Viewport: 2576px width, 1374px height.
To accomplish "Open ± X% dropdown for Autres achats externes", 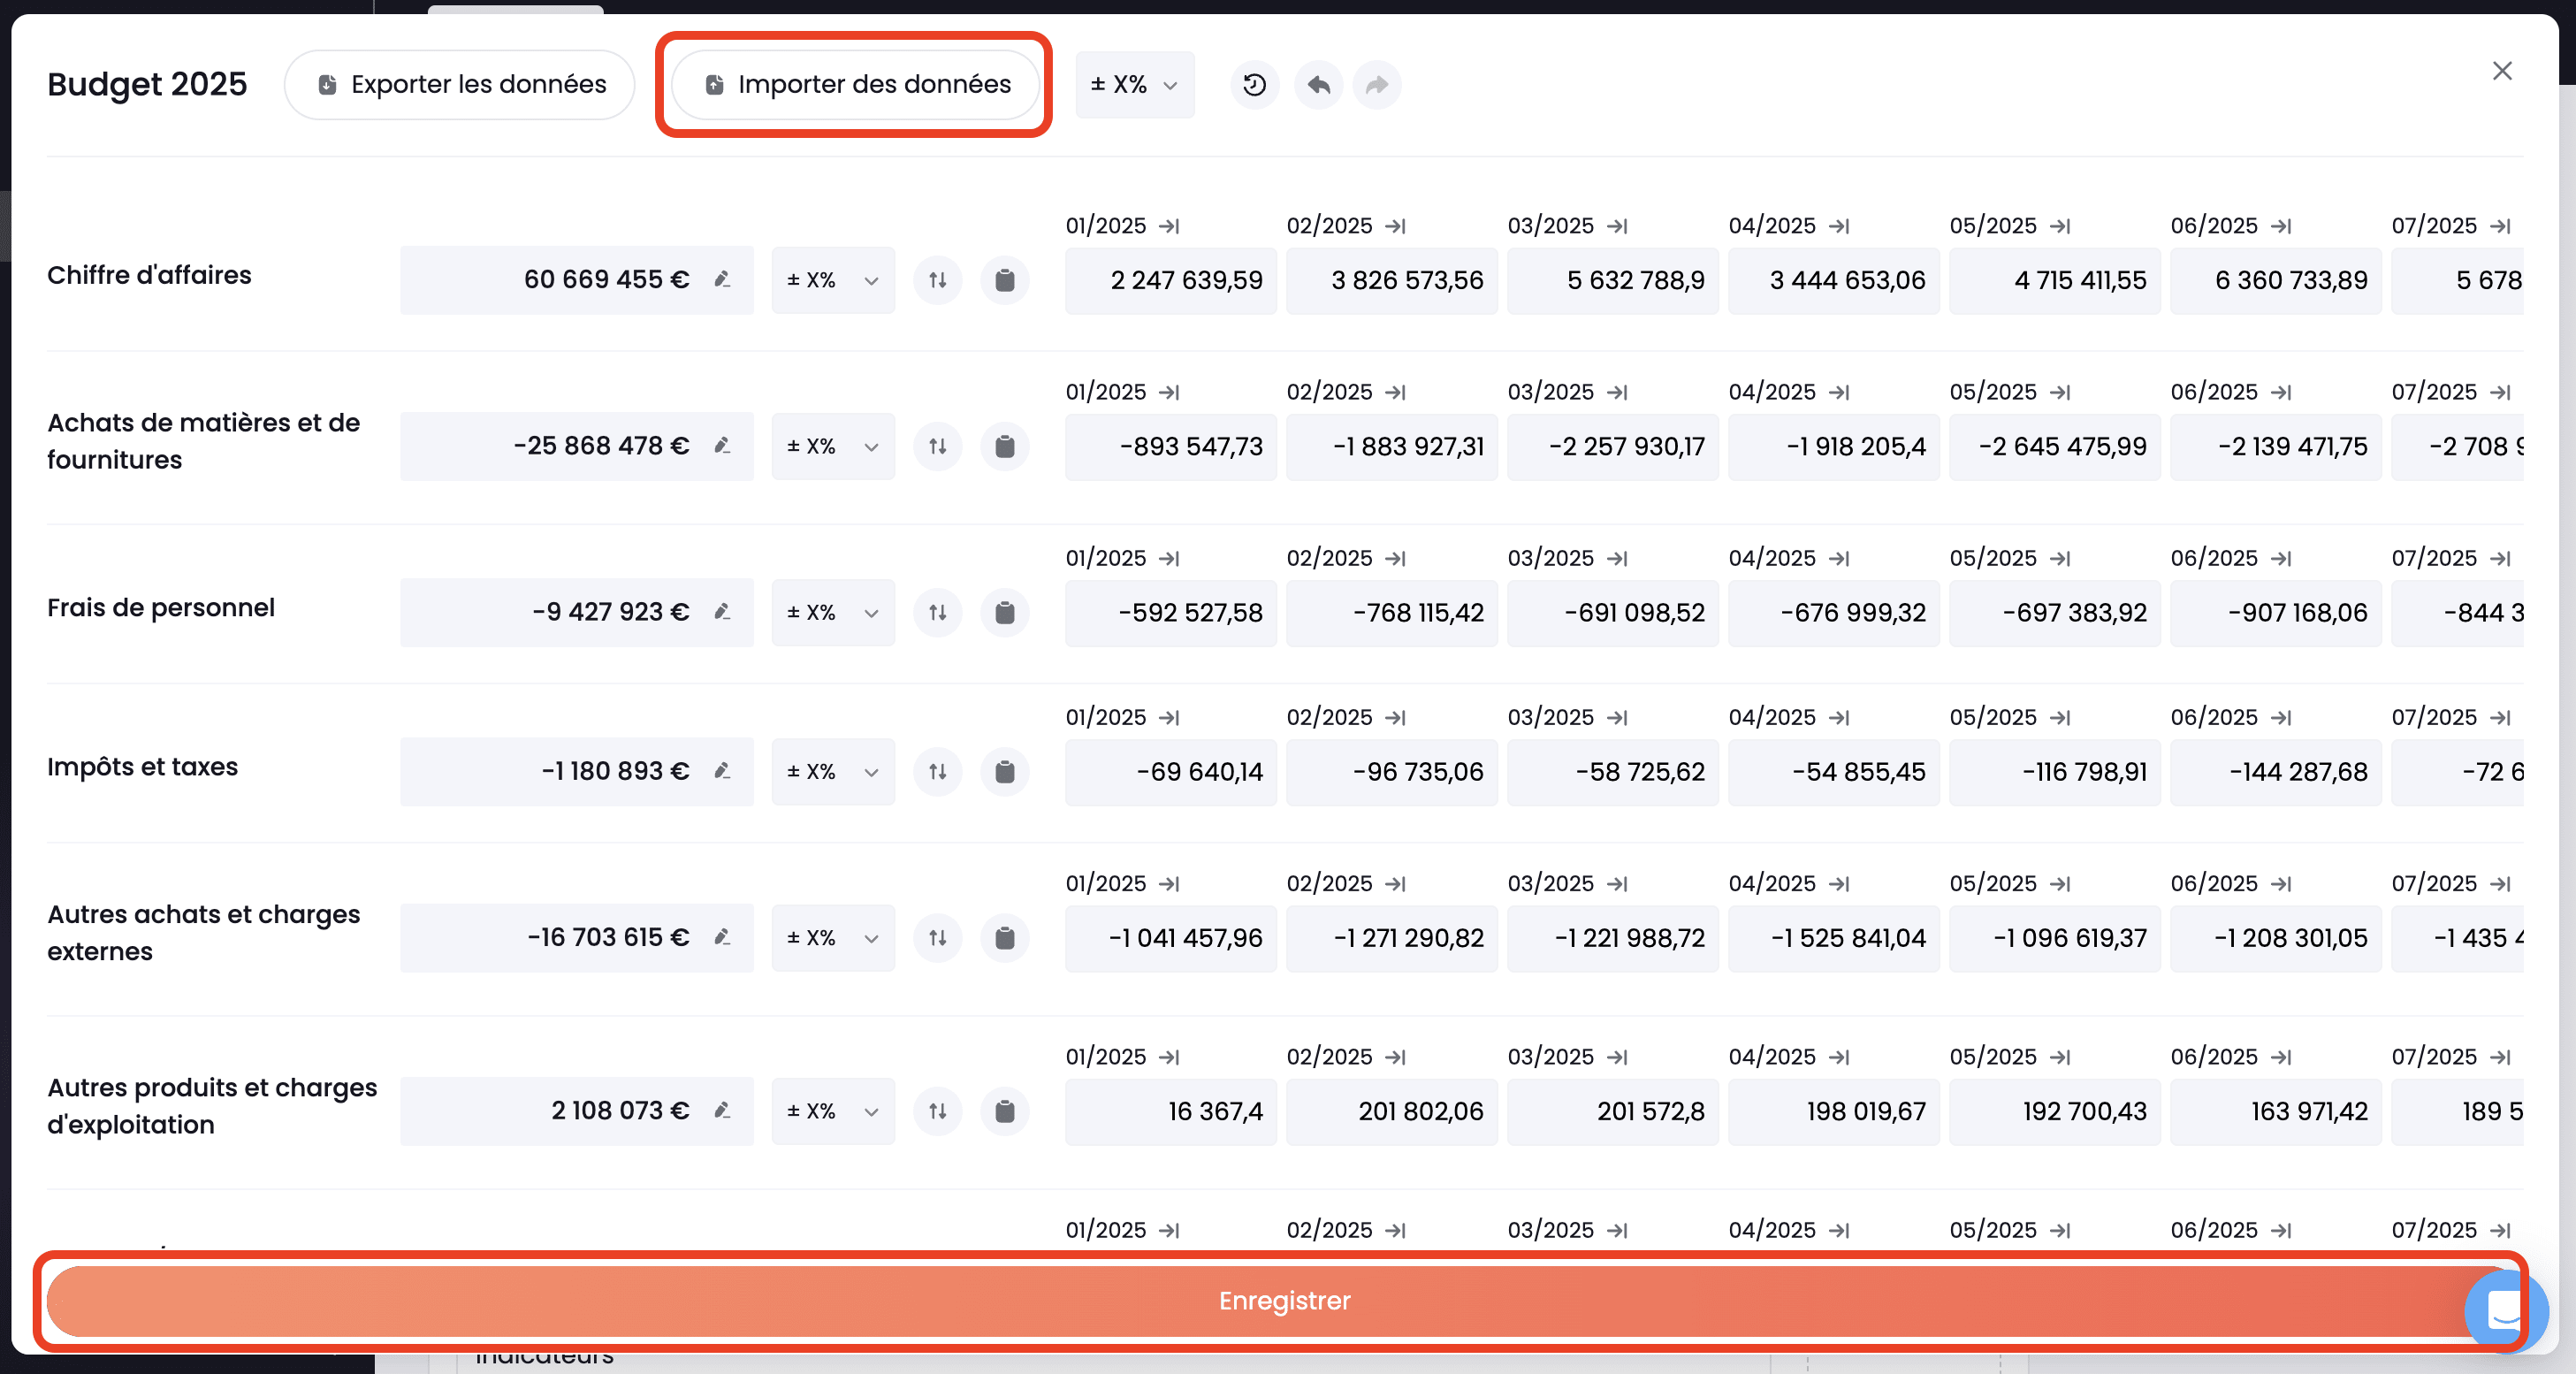I will (x=833, y=938).
